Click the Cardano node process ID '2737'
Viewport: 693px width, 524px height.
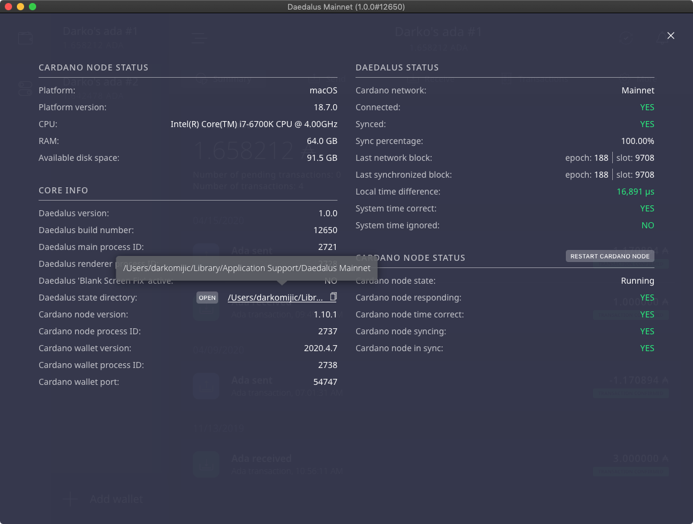327,331
